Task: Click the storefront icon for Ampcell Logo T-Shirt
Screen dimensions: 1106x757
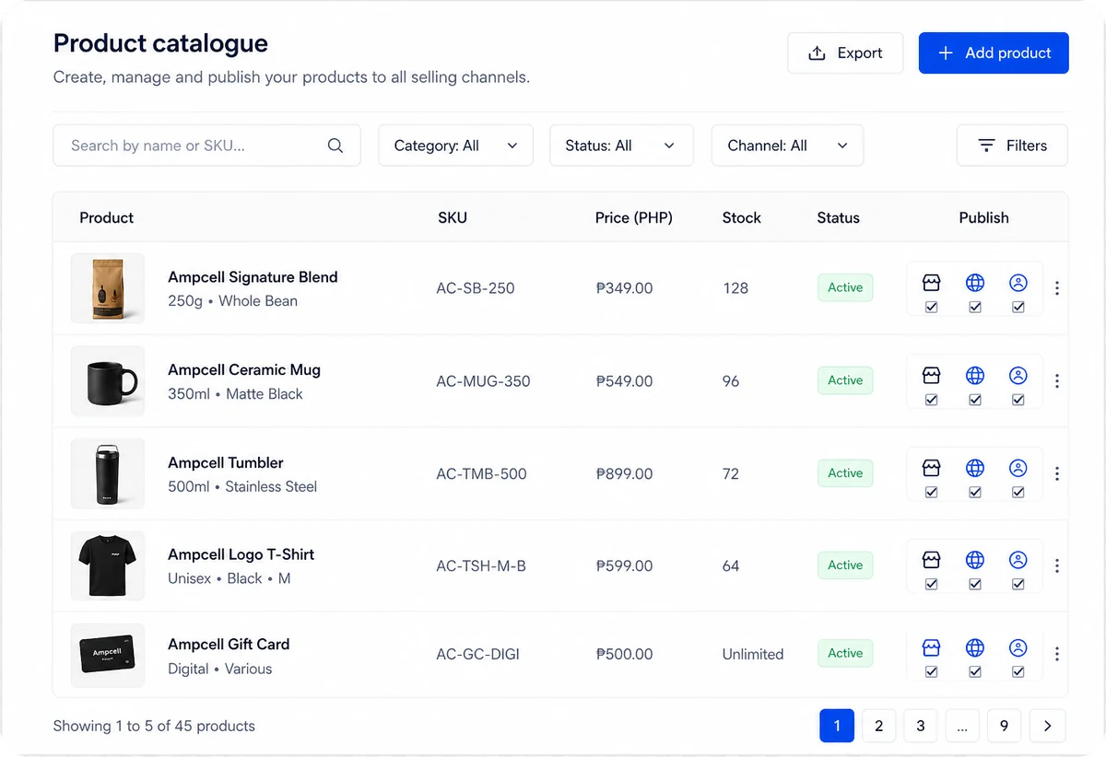Action: (931, 560)
